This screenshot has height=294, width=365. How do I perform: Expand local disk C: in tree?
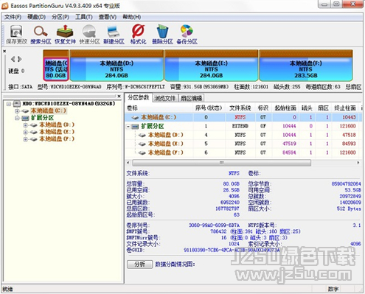click(17, 111)
